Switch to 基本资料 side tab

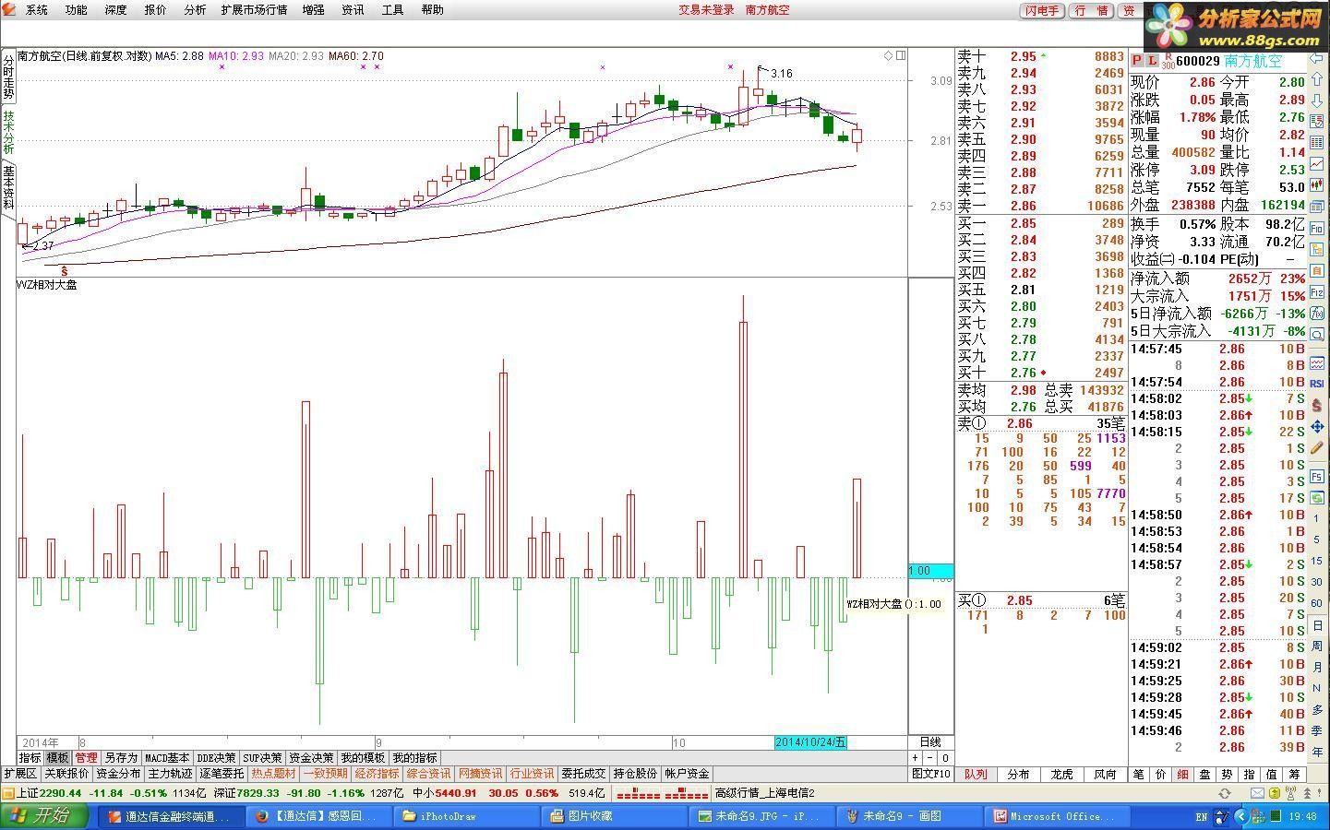(8, 187)
